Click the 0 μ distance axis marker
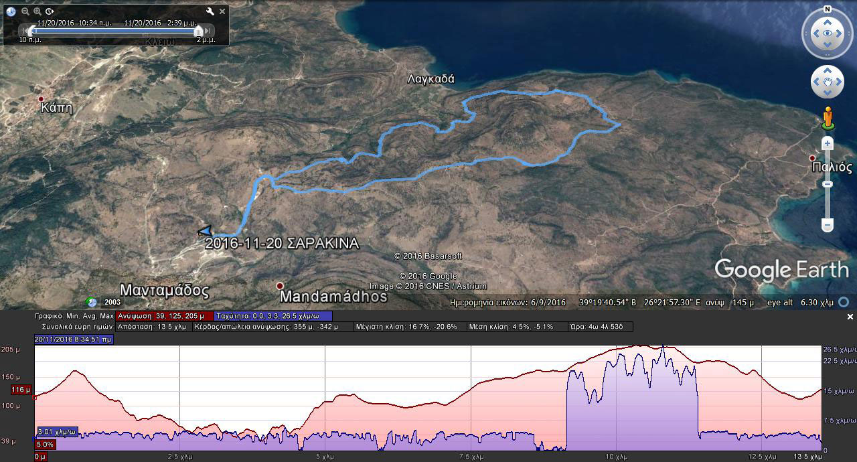This screenshot has width=857, height=462. (40, 457)
